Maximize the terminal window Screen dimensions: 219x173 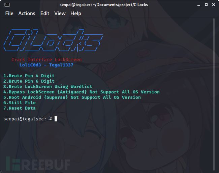[x=206, y=5]
